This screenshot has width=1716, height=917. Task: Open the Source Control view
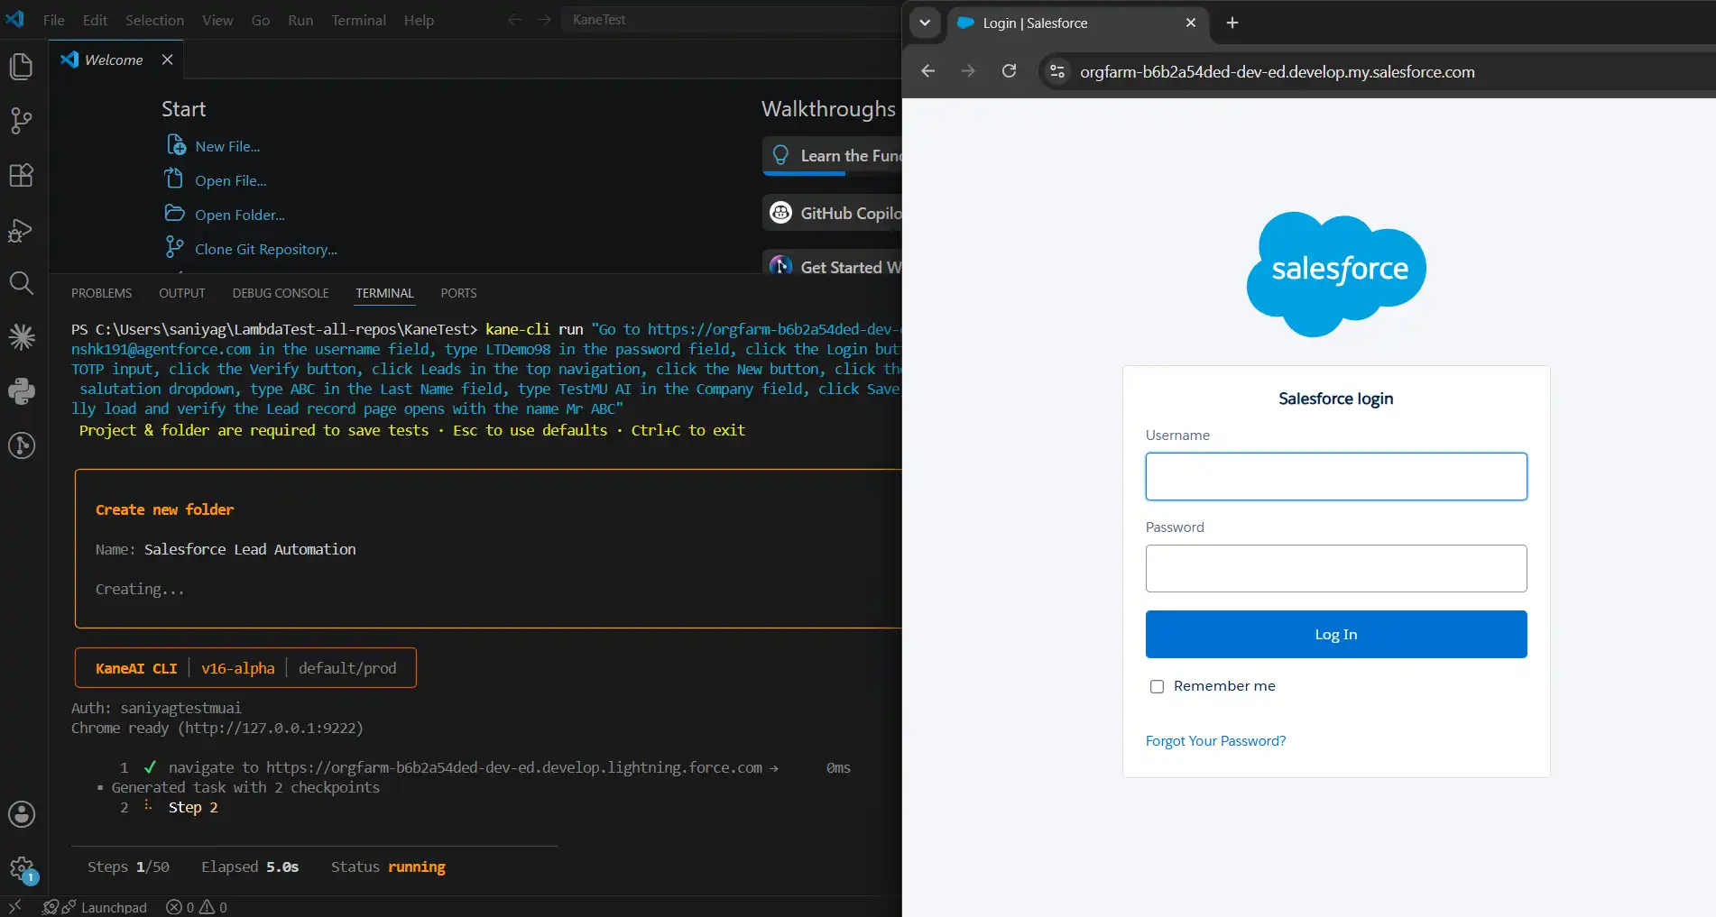tap(22, 121)
